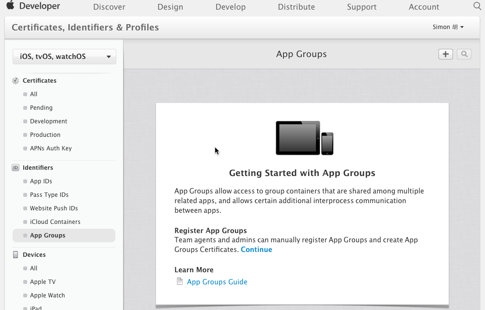The height and width of the screenshot is (310, 485).
Task: Click the App Groups panel title
Action: pos(301,54)
